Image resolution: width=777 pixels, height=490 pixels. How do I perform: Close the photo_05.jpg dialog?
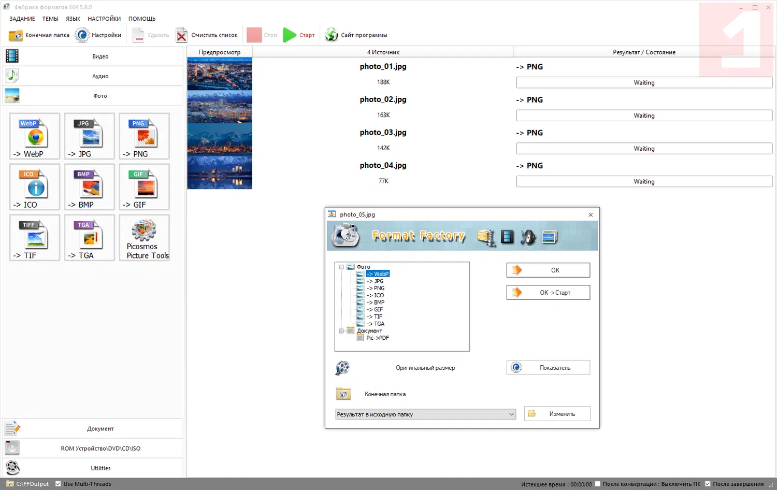(591, 214)
